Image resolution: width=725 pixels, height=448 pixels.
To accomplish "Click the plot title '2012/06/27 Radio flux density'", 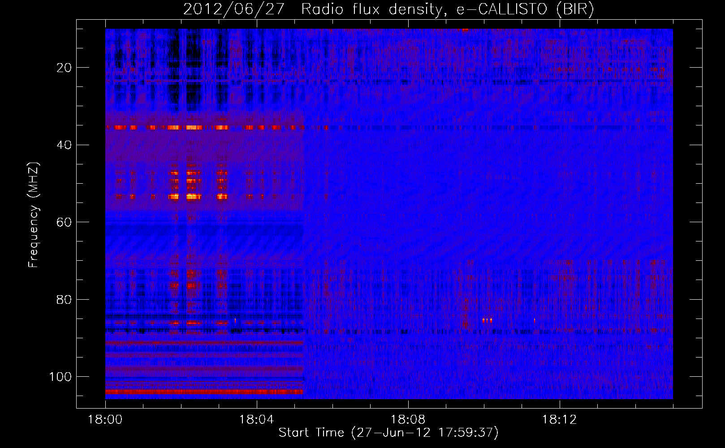I will pyautogui.click(x=388, y=9).
